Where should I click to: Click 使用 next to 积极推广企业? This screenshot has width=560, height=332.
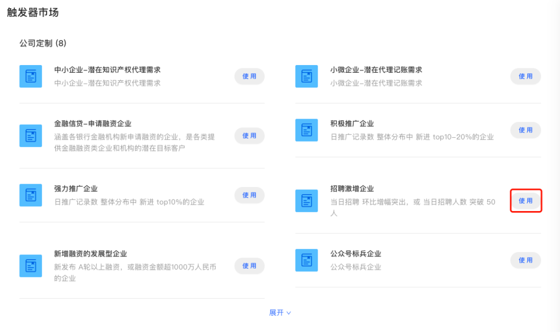coord(526,130)
